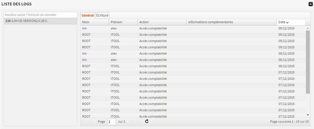Sort the table by the Nom column

(x=94, y=22)
